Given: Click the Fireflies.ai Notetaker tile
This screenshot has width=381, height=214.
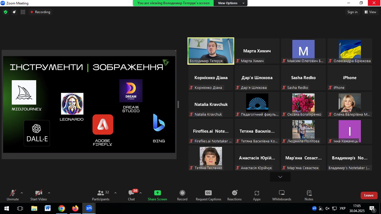Looking at the screenshot, I should coord(211,131).
